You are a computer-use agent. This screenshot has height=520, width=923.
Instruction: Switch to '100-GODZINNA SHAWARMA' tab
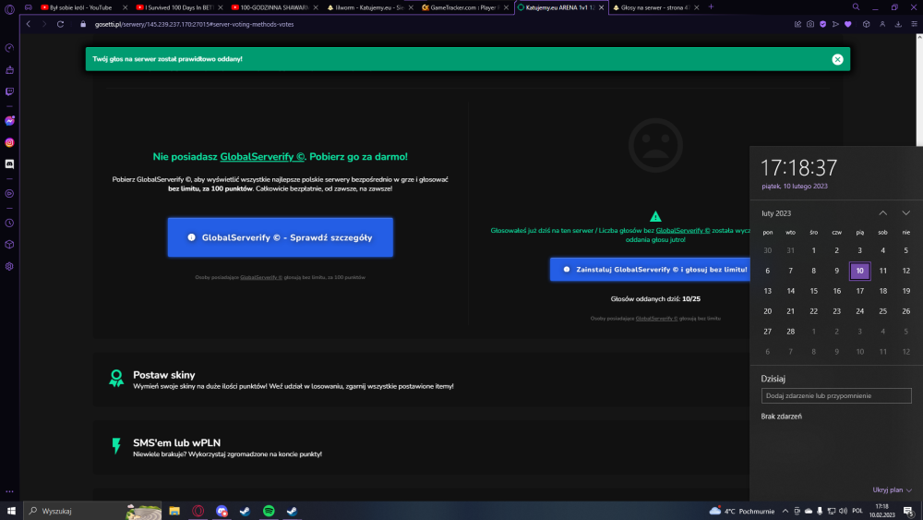point(273,7)
